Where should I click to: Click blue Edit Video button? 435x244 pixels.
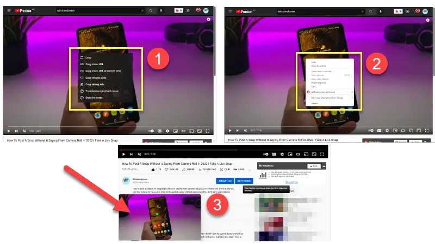244,181
